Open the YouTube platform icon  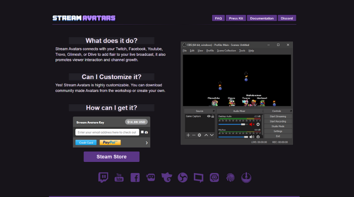point(119,178)
